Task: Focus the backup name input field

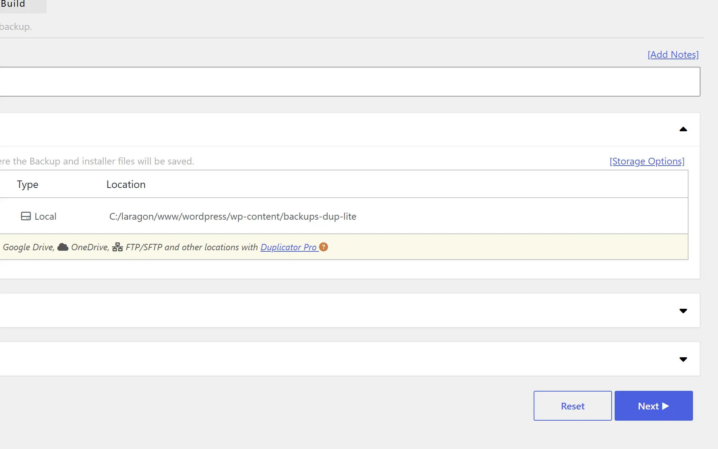Action: click(x=350, y=82)
